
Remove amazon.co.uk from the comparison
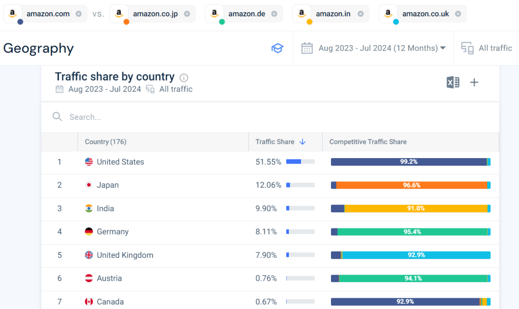coord(457,13)
